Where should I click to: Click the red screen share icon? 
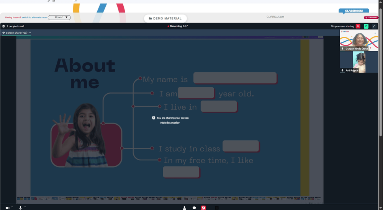tap(203, 208)
